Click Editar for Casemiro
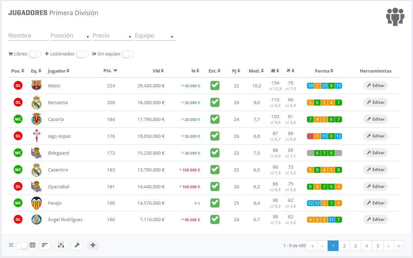The image size is (413, 258). point(376,170)
